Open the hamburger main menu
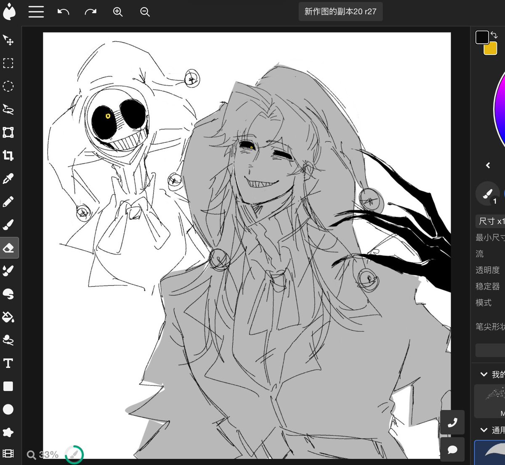Screen dimensions: 505x465 pos(36,12)
